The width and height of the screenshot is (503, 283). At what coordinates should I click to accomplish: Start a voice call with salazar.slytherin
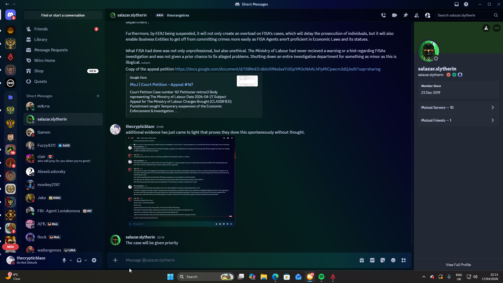tap(384, 15)
